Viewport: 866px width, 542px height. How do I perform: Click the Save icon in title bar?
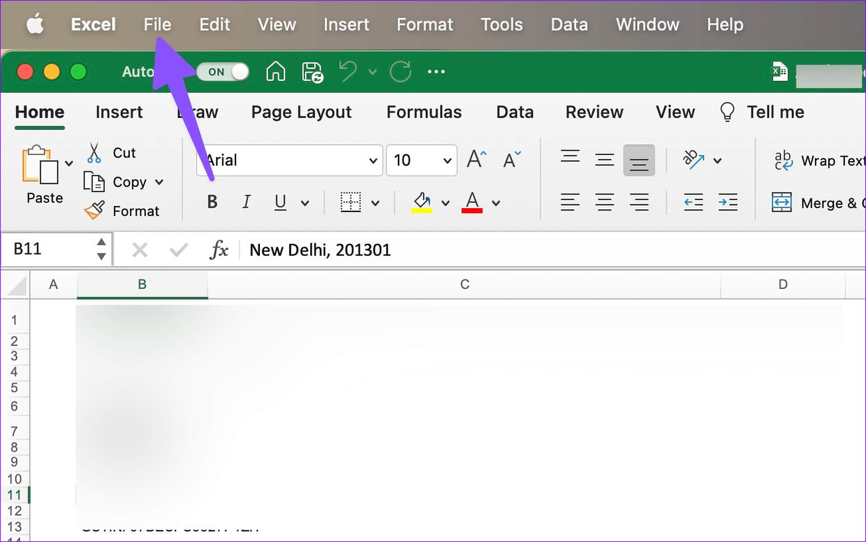pos(312,72)
